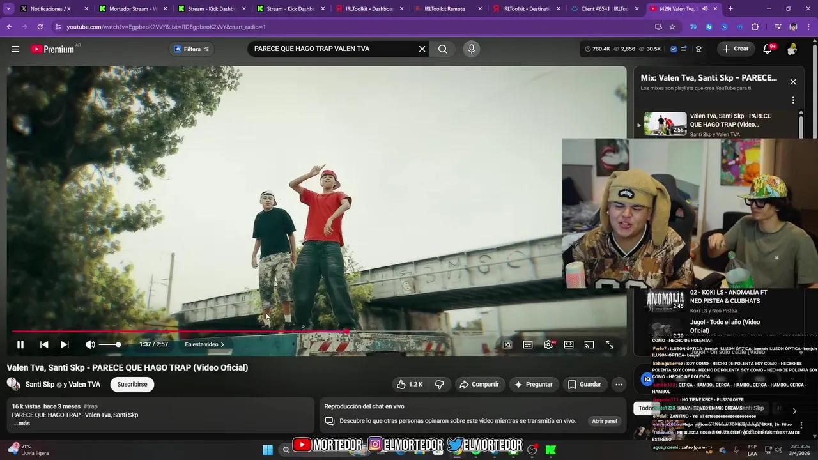Viewport: 818px width, 460px height.
Task: Cast video to a TV device
Action: (x=589, y=344)
